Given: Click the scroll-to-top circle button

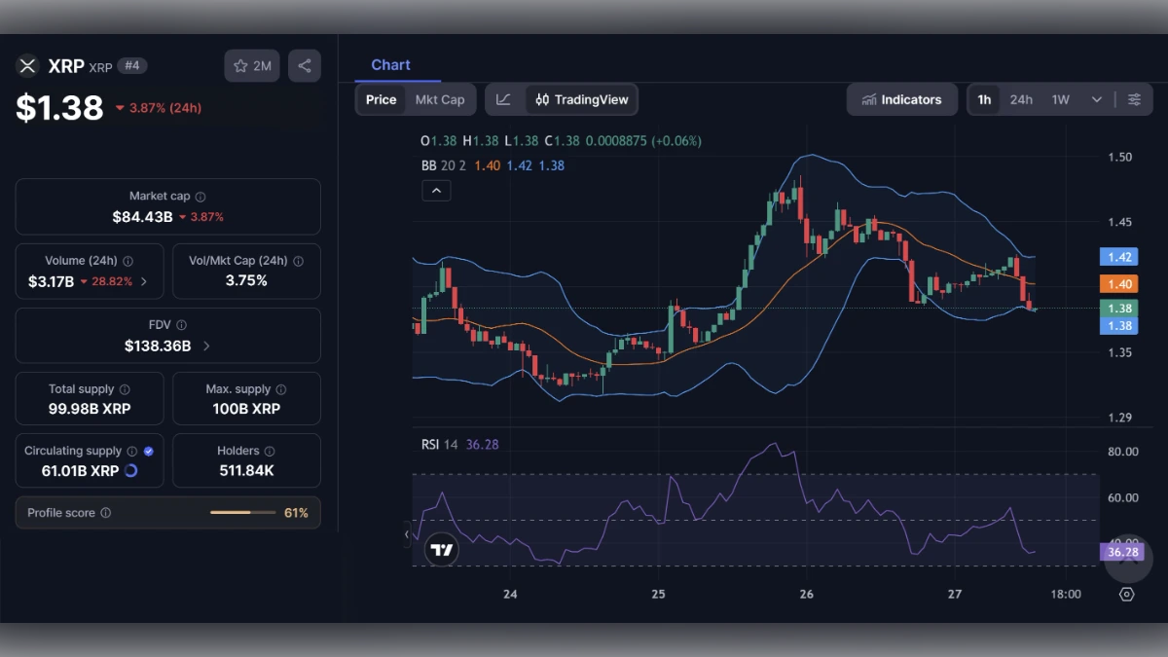Looking at the screenshot, I should click(1127, 560).
